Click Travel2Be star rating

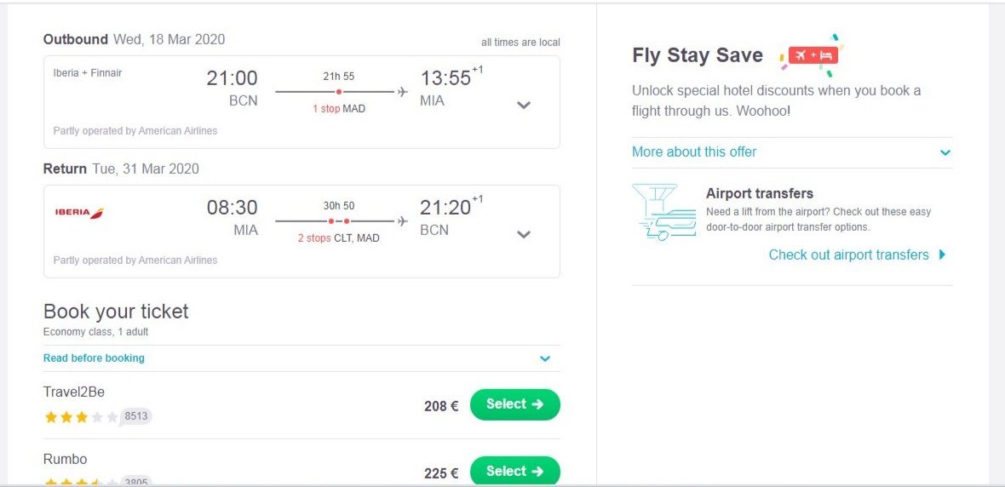pos(81,417)
